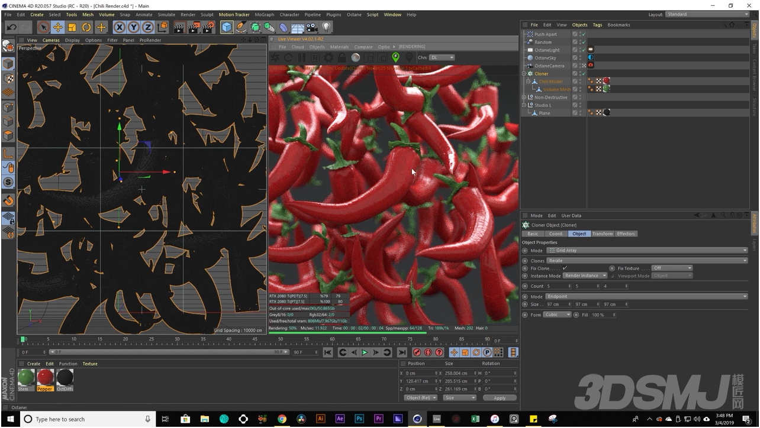Switch to the Effectors tab

point(626,234)
